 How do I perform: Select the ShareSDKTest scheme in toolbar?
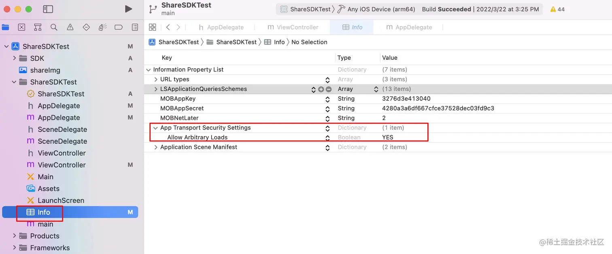(x=306, y=9)
